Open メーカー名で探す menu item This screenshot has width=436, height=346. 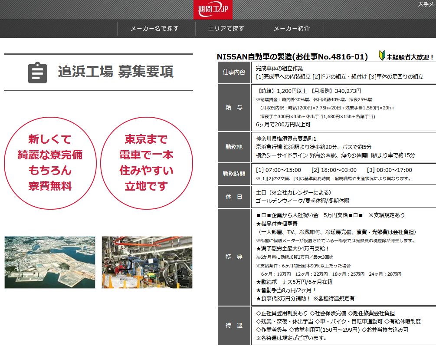[155, 28]
